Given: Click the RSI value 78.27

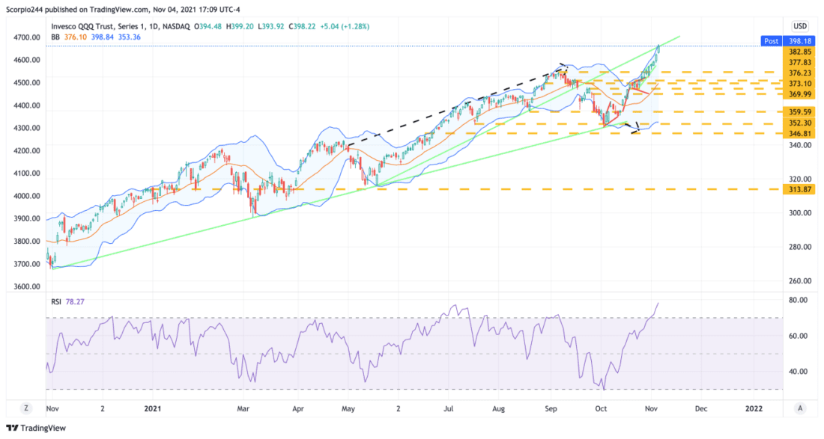Looking at the screenshot, I should (75, 301).
